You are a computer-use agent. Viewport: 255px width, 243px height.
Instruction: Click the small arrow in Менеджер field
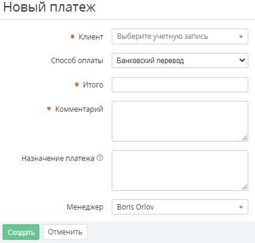pyautogui.click(x=241, y=207)
